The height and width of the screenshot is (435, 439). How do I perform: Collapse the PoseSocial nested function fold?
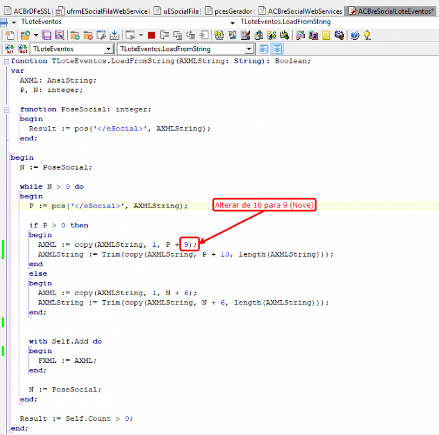(6, 109)
